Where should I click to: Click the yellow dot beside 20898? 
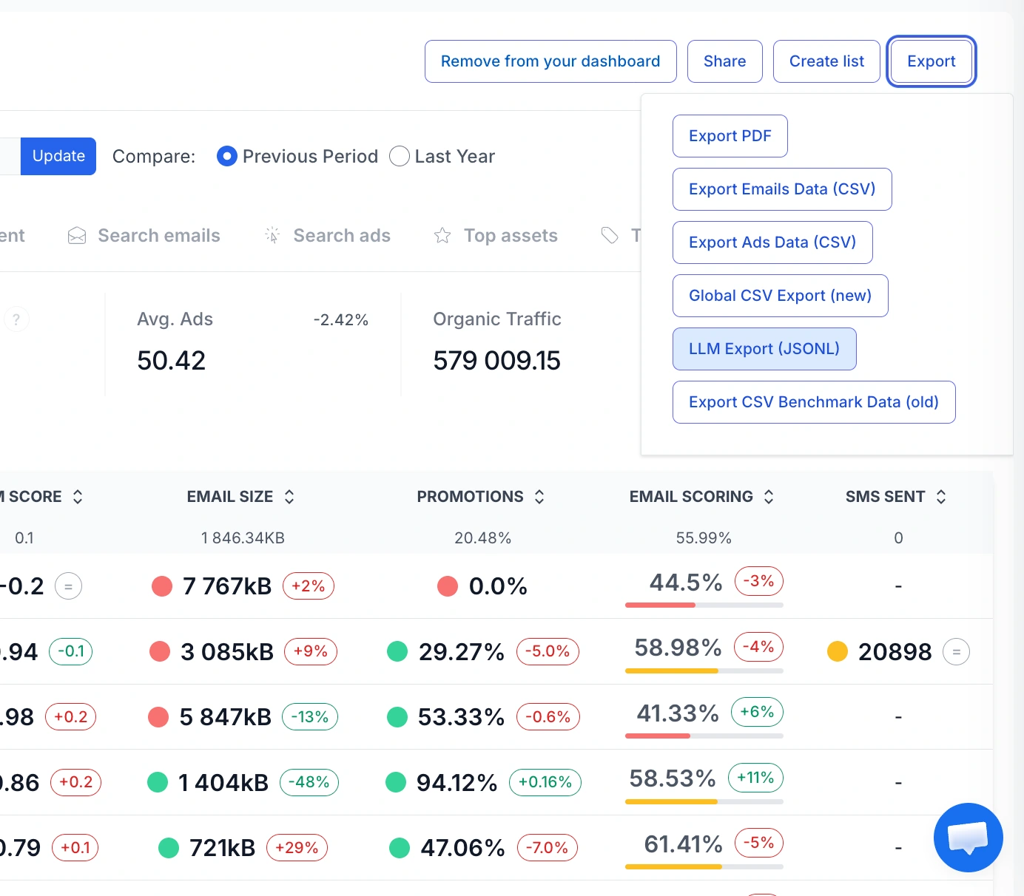[x=838, y=652]
